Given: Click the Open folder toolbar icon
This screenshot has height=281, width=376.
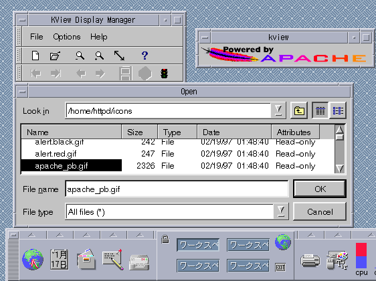Looking at the screenshot, I should [x=55, y=56].
